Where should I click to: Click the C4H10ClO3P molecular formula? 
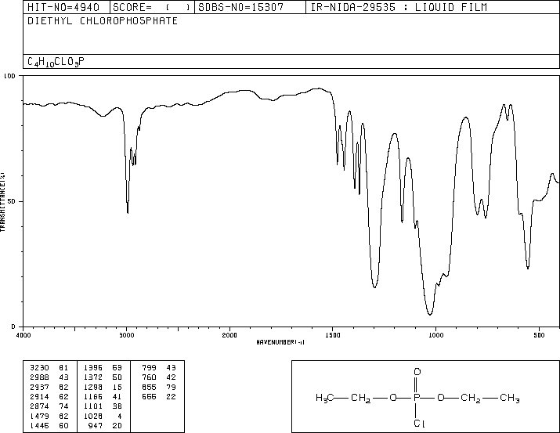(56, 62)
